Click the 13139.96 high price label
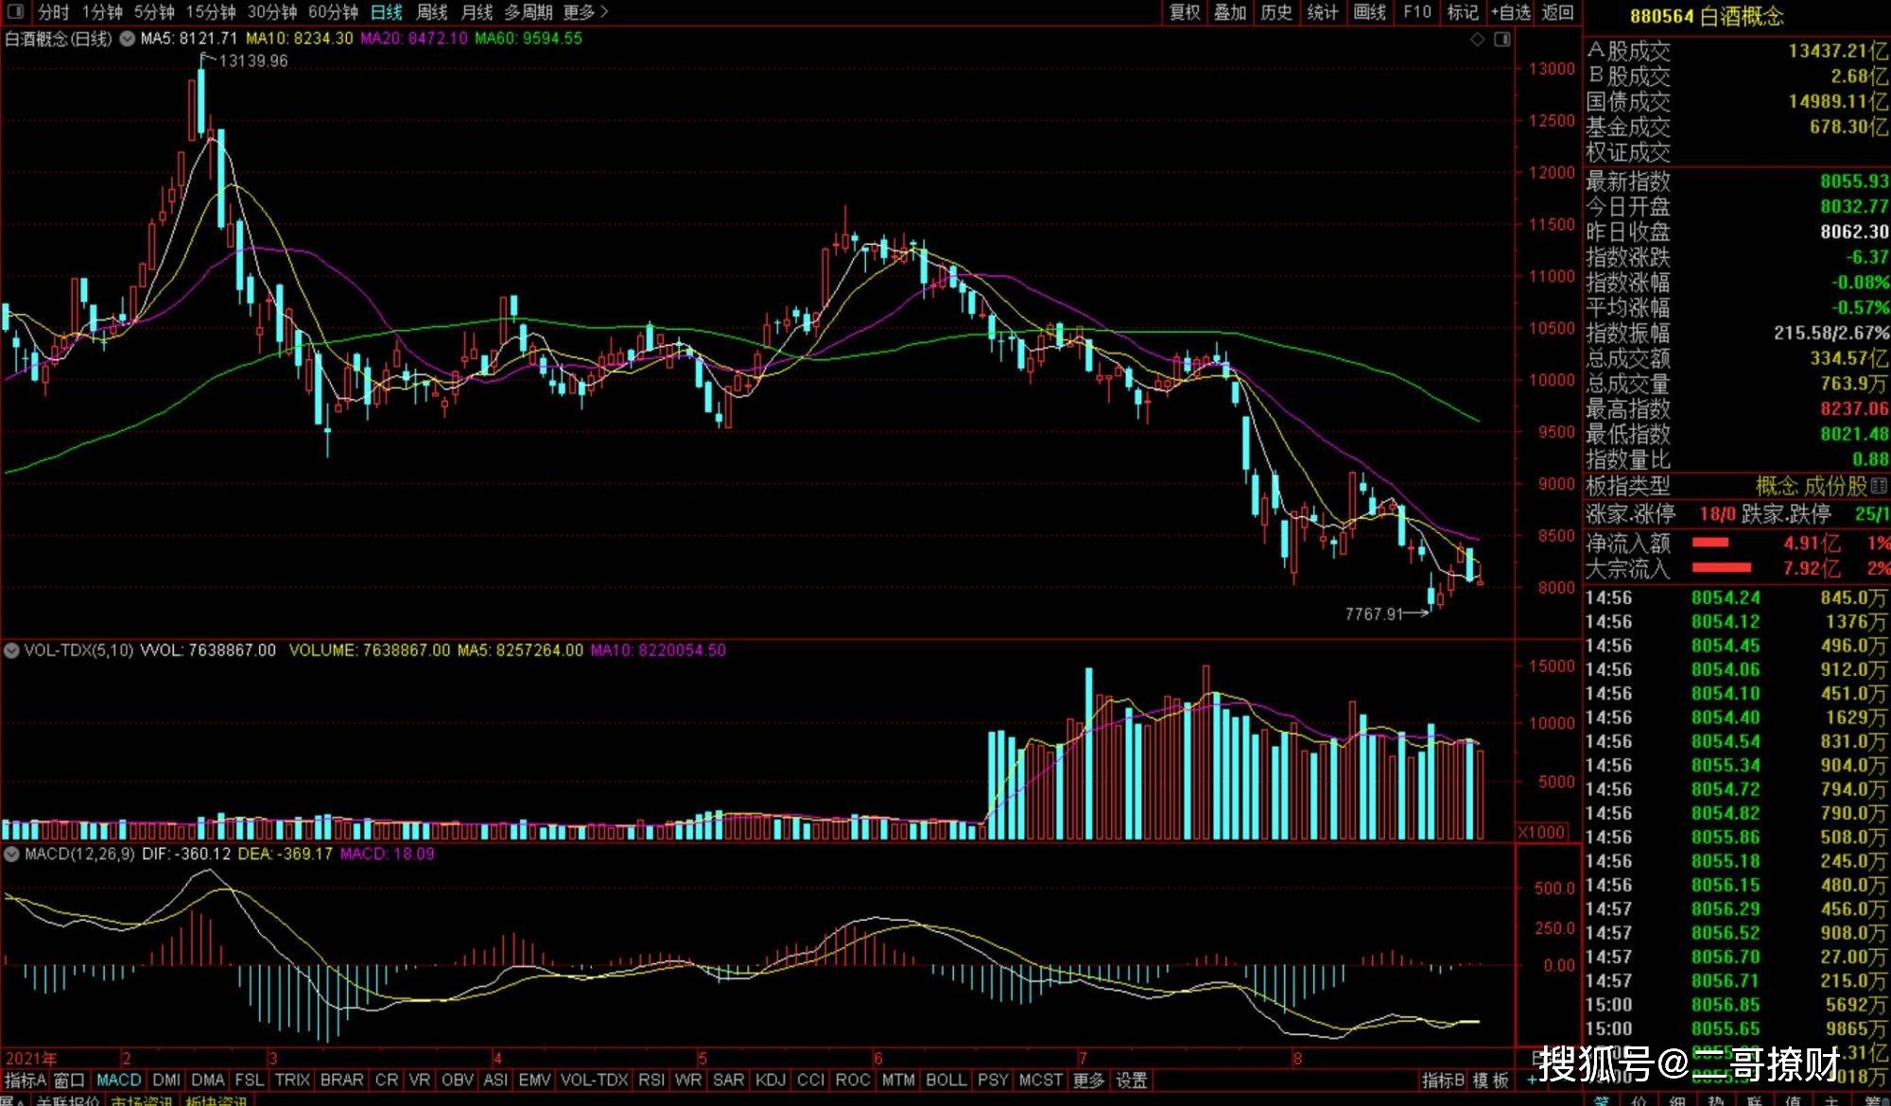The width and height of the screenshot is (1891, 1106). coord(252,60)
